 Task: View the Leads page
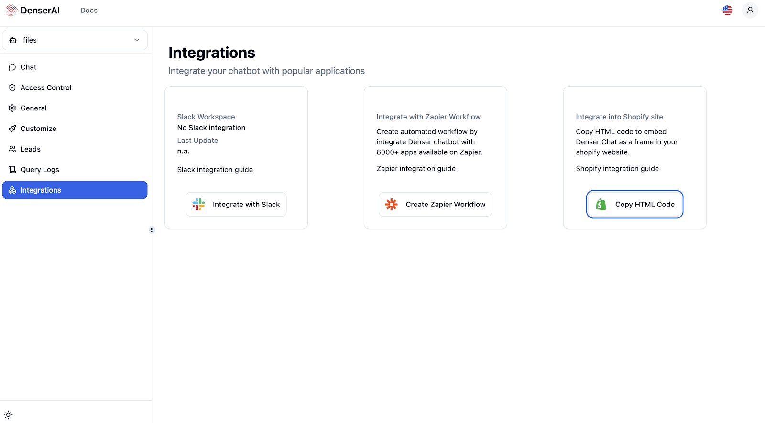click(x=75, y=150)
